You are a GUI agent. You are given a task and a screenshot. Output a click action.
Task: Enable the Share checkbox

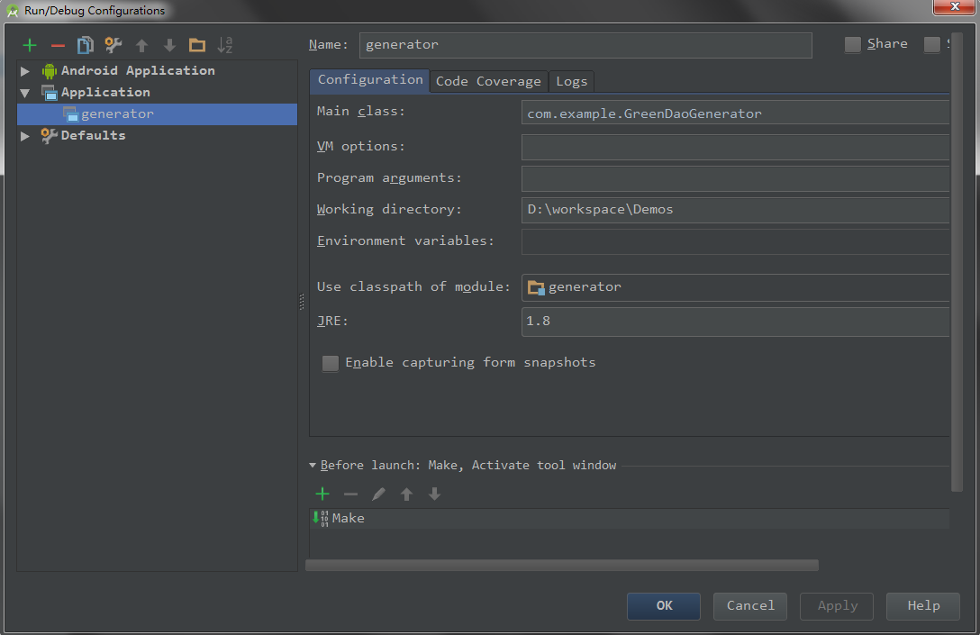pos(853,45)
